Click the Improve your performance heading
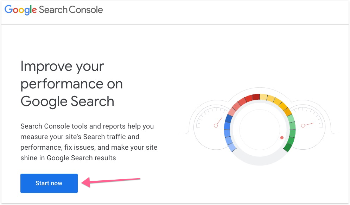 (71, 84)
